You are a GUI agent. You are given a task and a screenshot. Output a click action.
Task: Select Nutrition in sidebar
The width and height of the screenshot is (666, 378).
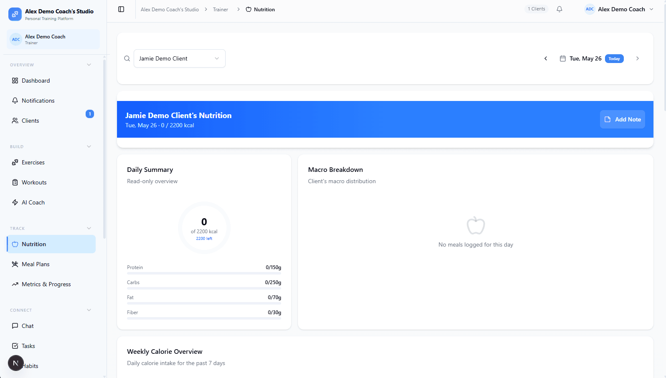coord(51,244)
